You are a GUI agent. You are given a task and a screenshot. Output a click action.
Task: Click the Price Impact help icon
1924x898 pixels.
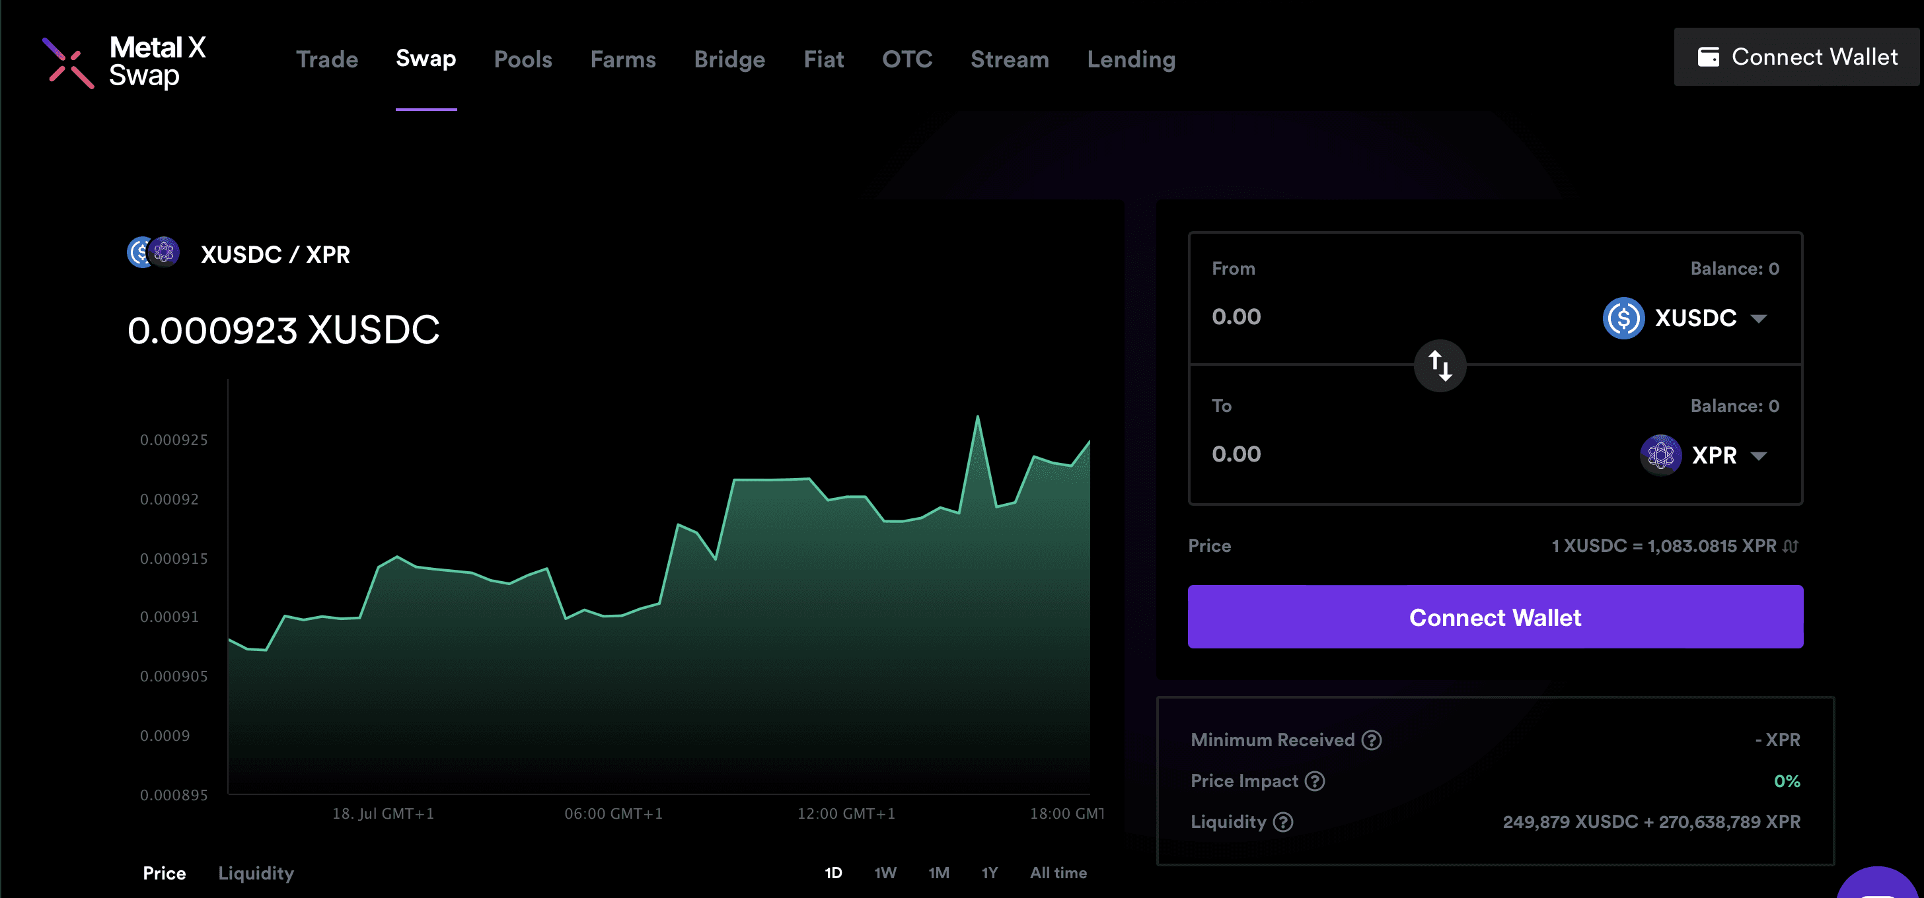point(1315,781)
